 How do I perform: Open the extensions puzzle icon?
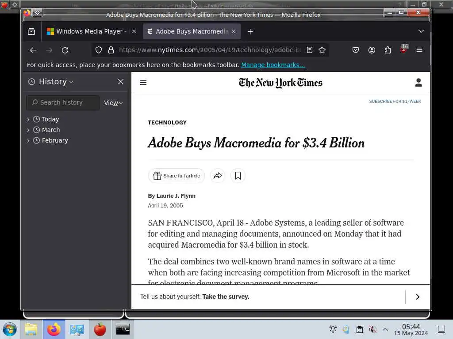(x=388, y=50)
